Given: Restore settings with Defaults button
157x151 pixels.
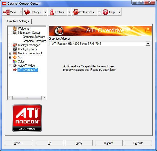Looking at the screenshot, I should point(138,143).
